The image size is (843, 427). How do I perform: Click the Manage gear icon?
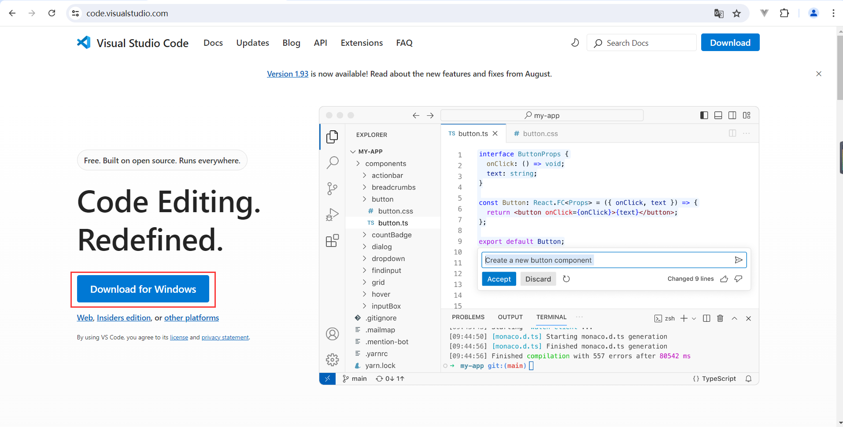tap(333, 360)
